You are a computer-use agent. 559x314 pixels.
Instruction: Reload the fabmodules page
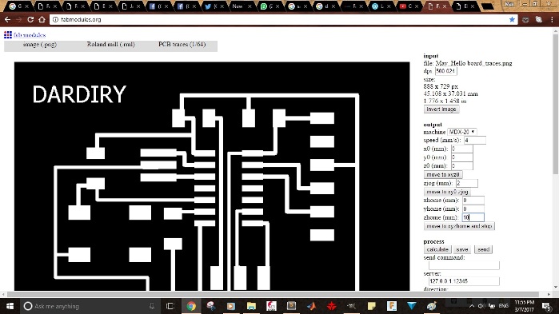pyautogui.click(x=30, y=20)
